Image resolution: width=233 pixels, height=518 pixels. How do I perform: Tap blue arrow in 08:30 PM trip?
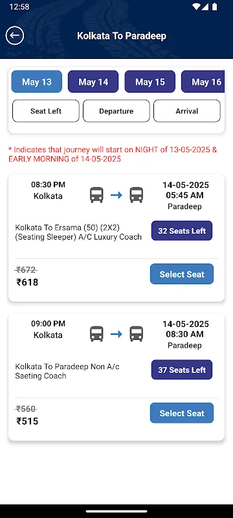(116, 196)
